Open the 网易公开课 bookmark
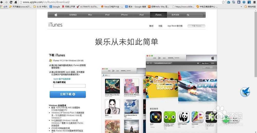This screenshot has width=257, height=133. pos(68,7)
